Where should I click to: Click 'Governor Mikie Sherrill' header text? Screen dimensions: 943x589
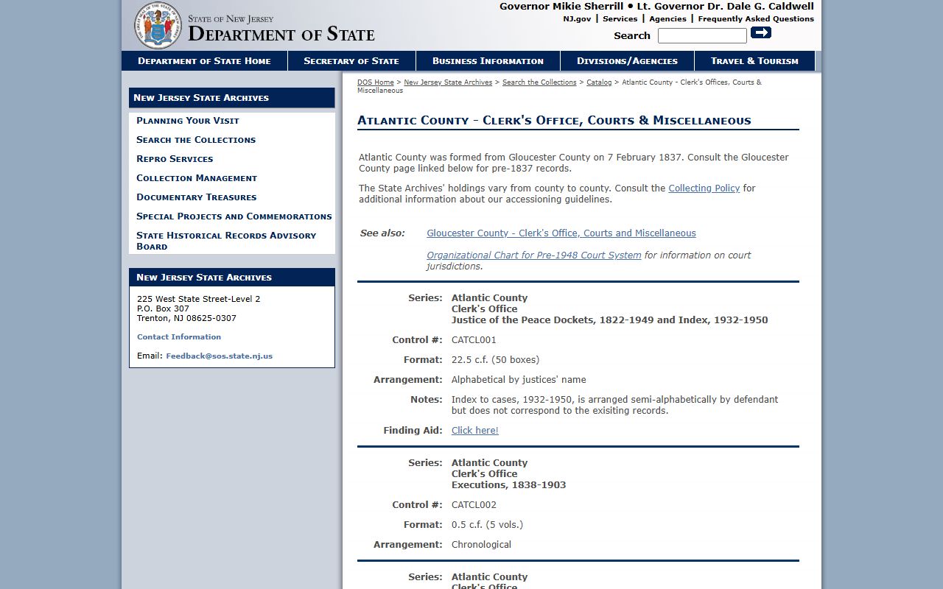[561, 7]
